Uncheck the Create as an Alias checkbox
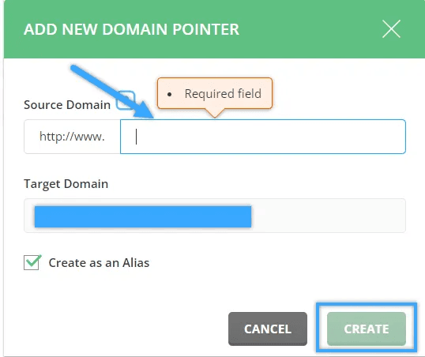The image size is (425, 357). [x=31, y=263]
